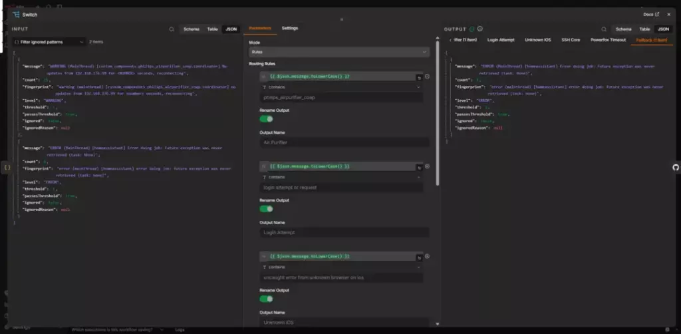681x334 pixels.
Task: Select JSON view in input panel
Action: tap(231, 29)
